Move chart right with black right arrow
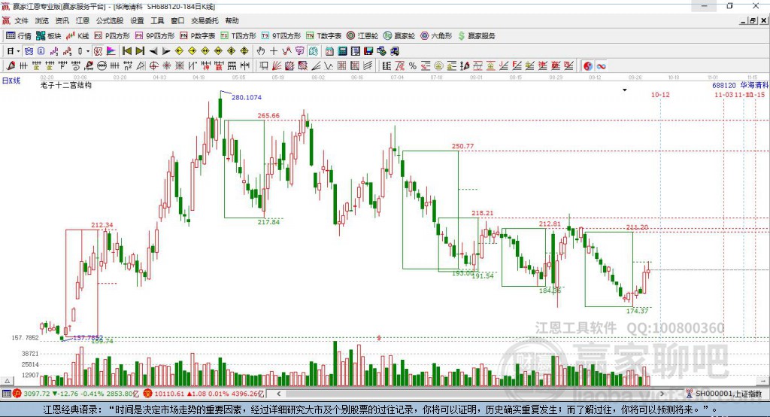 (166, 50)
